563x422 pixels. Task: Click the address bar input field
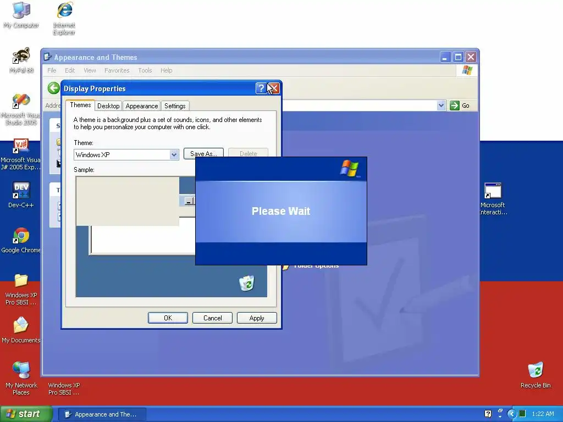(x=359, y=105)
